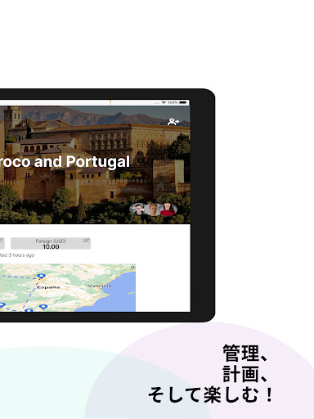The width and height of the screenshot is (314, 419).
Task: Open the woman in red's avatar
Action: [x=168, y=209]
